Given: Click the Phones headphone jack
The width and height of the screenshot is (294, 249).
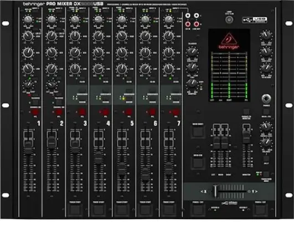Looking at the screenshot, I should (266, 98).
